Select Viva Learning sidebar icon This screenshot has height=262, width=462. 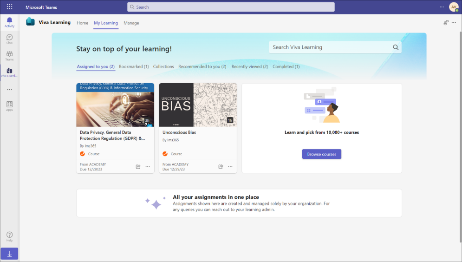[9, 72]
